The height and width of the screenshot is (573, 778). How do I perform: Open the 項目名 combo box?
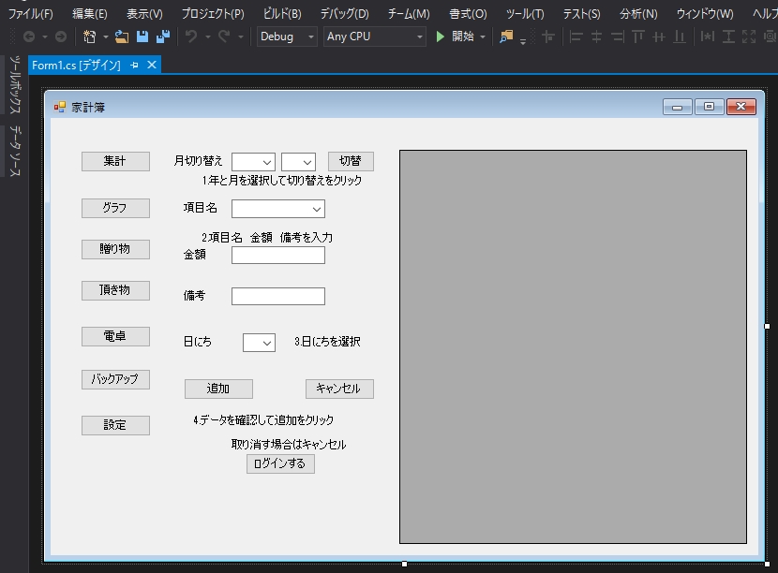click(x=277, y=209)
